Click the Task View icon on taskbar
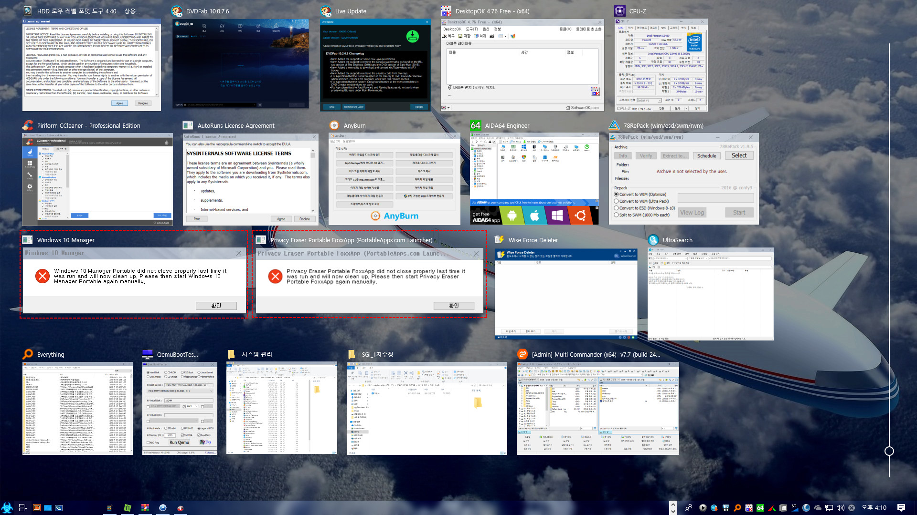 coord(22,508)
